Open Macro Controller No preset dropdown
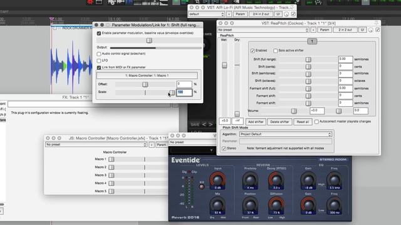The height and width of the screenshot is (225, 401). [96, 144]
